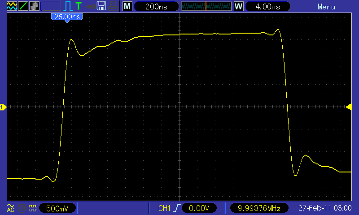Click the key lock icon

tap(90, 6)
